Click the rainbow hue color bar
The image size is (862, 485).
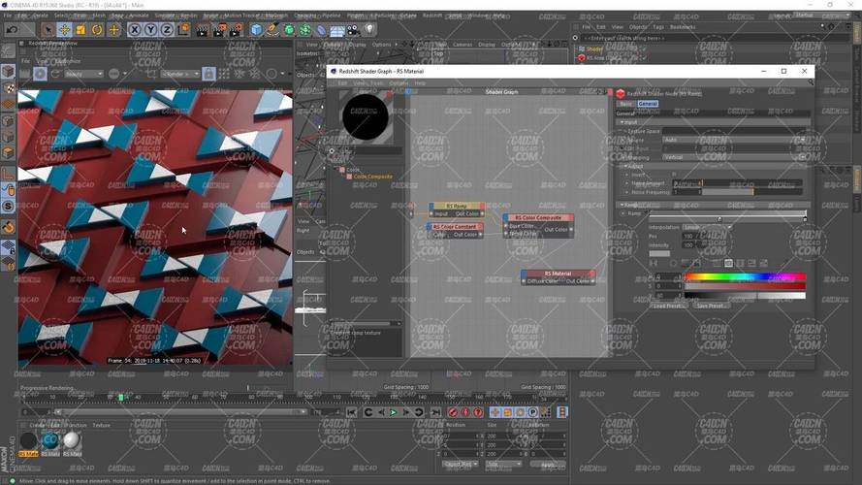click(x=745, y=277)
